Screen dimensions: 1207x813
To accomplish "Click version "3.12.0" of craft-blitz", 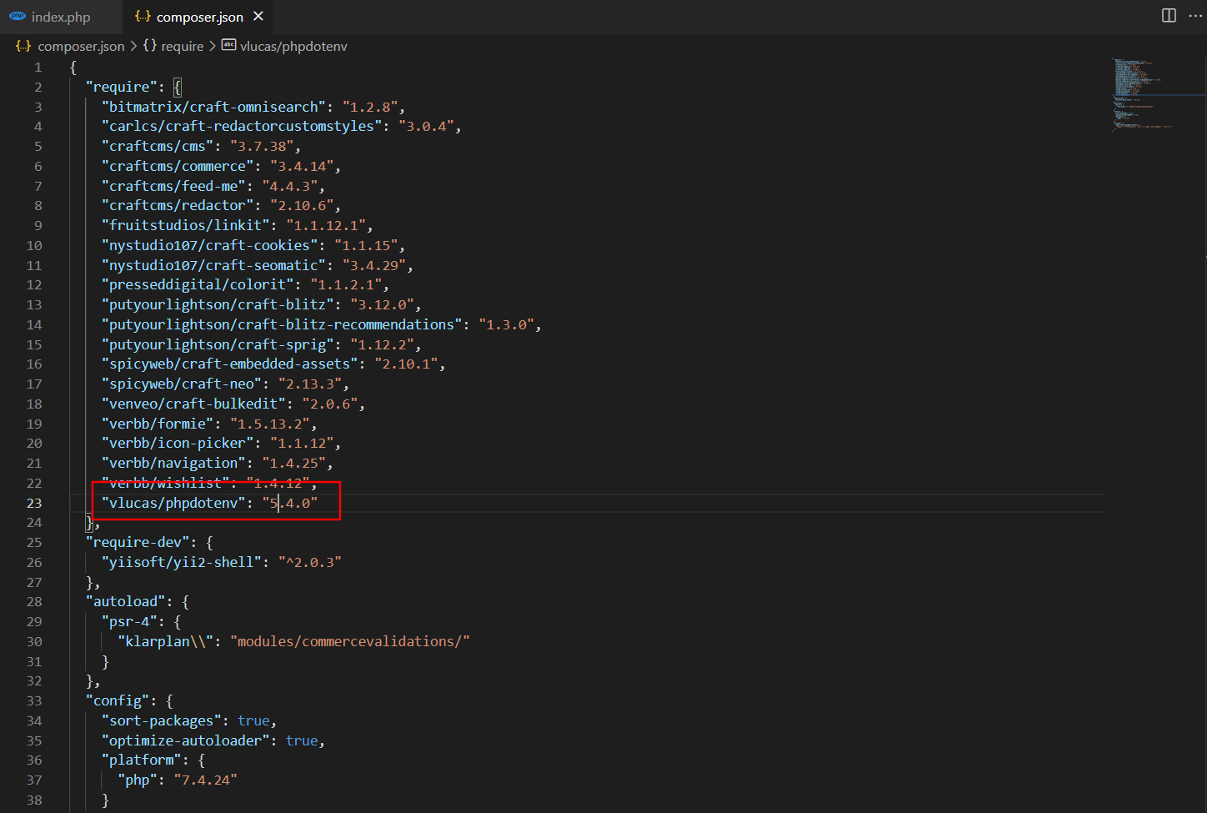I will (383, 304).
